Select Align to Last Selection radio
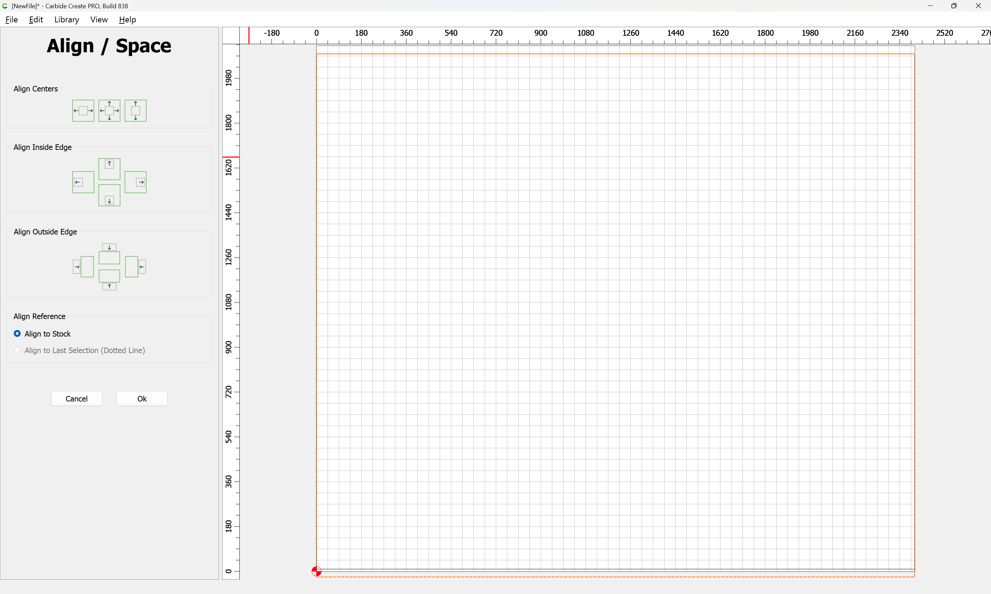 click(17, 350)
